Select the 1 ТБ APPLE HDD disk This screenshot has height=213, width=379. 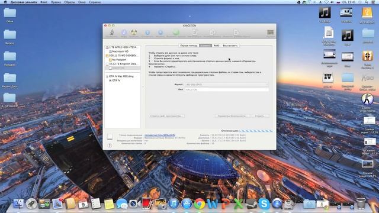(x=123, y=47)
